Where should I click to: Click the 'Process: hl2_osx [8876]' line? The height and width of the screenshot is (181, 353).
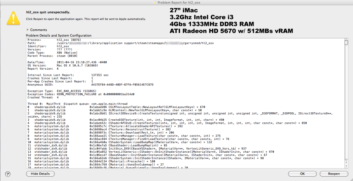[54, 40]
